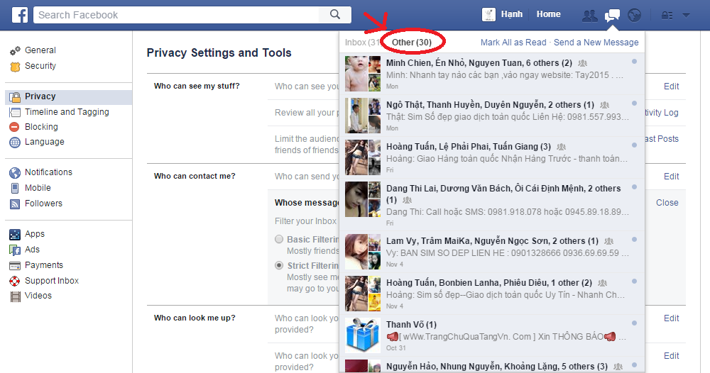The height and width of the screenshot is (373, 710).
Task: Click the search magnifier button
Action: pyautogui.click(x=335, y=14)
